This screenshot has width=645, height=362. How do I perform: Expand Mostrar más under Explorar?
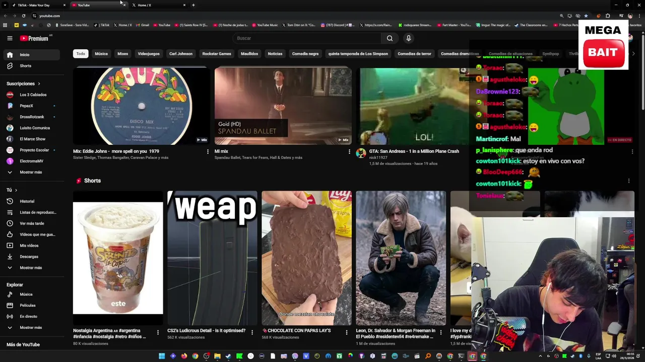(x=33, y=327)
